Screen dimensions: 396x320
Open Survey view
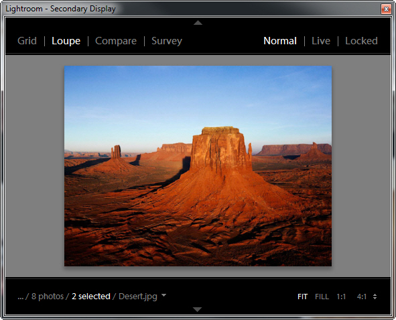(x=167, y=41)
